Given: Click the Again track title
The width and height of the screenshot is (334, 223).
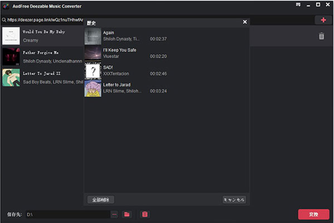Looking at the screenshot, I should pyautogui.click(x=109, y=33).
